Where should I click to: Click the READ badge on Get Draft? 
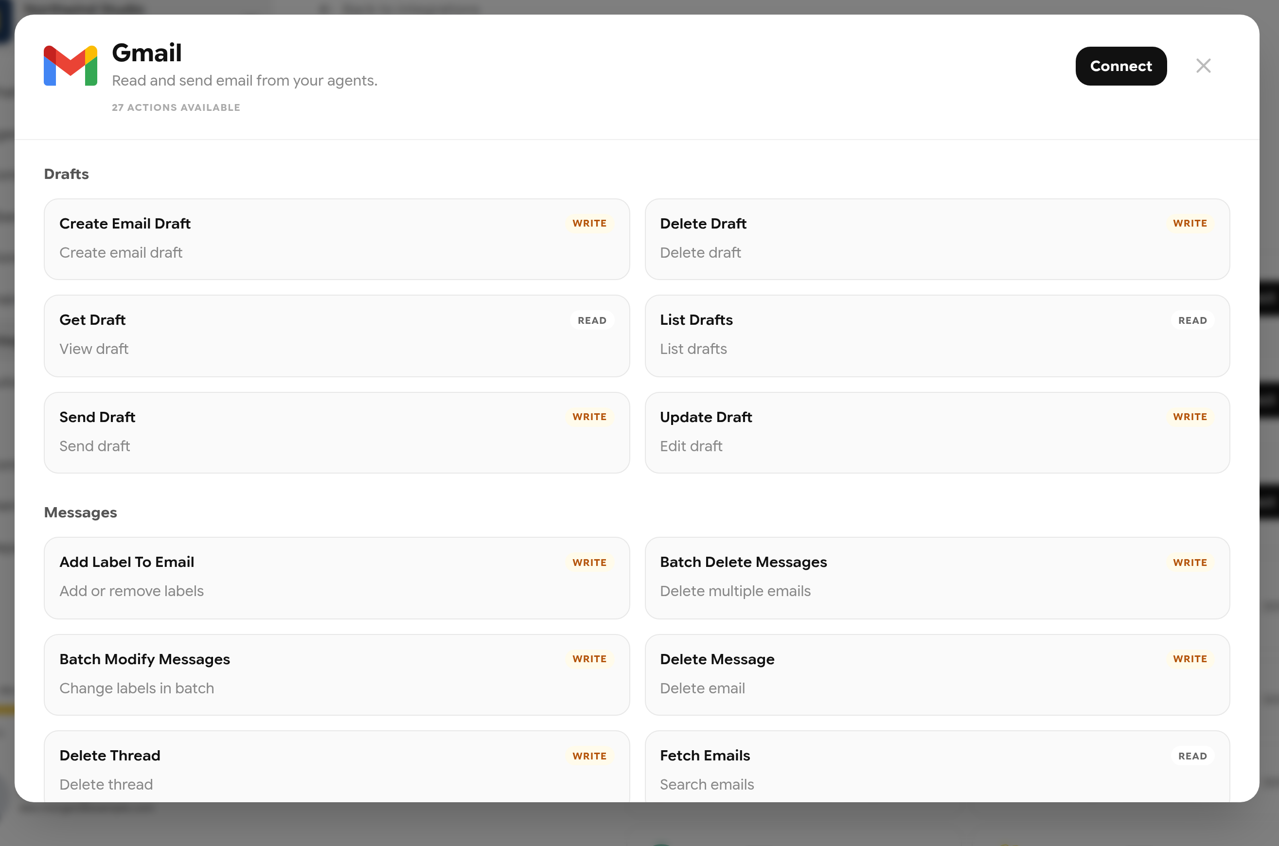[x=592, y=320]
